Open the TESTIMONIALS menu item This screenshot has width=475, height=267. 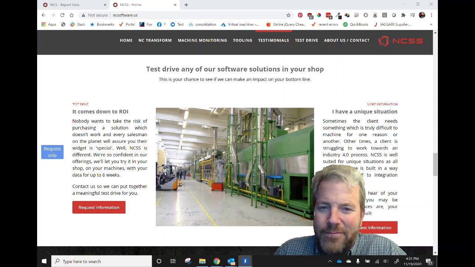coord(273,40)
